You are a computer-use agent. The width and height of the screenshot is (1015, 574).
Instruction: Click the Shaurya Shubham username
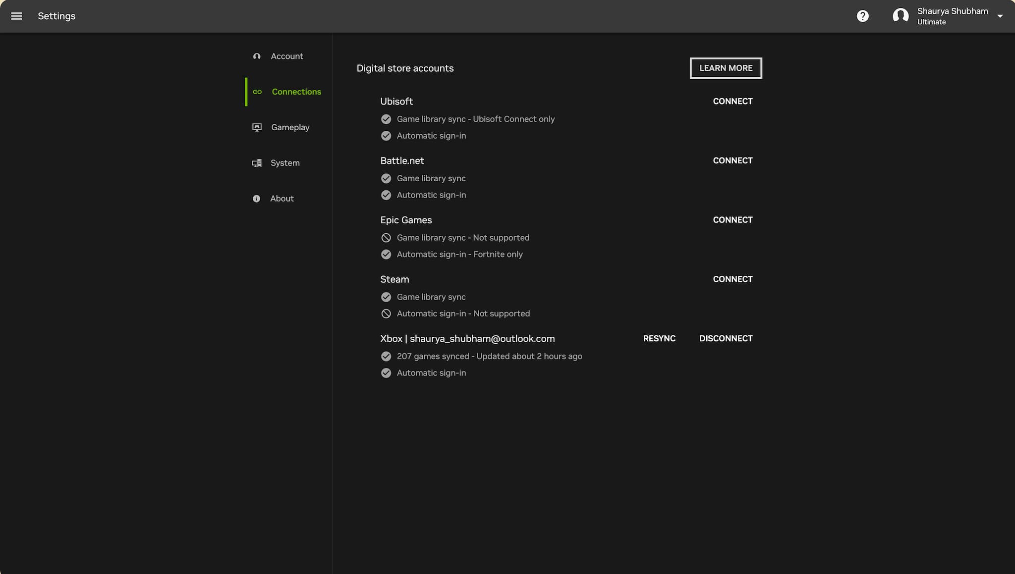point(952,11)
